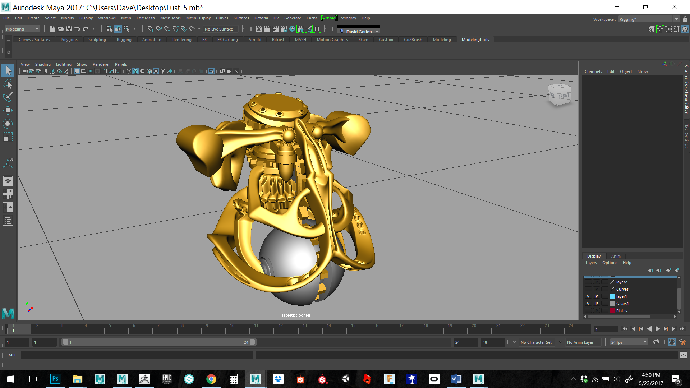Screen dimensions: 690x388
Task: Toggle visibility box of Plates layer
Action: pos(588,311)
